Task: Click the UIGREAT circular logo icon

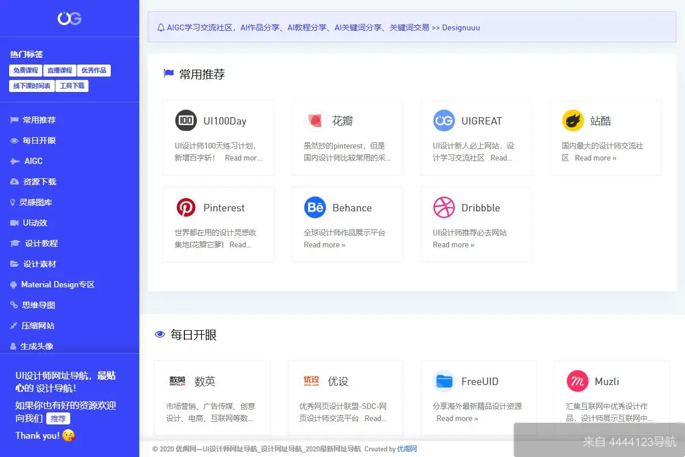Action: tap(443, 121)
